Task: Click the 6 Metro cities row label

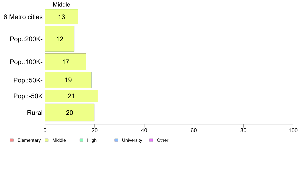Action: click(23, 17)
